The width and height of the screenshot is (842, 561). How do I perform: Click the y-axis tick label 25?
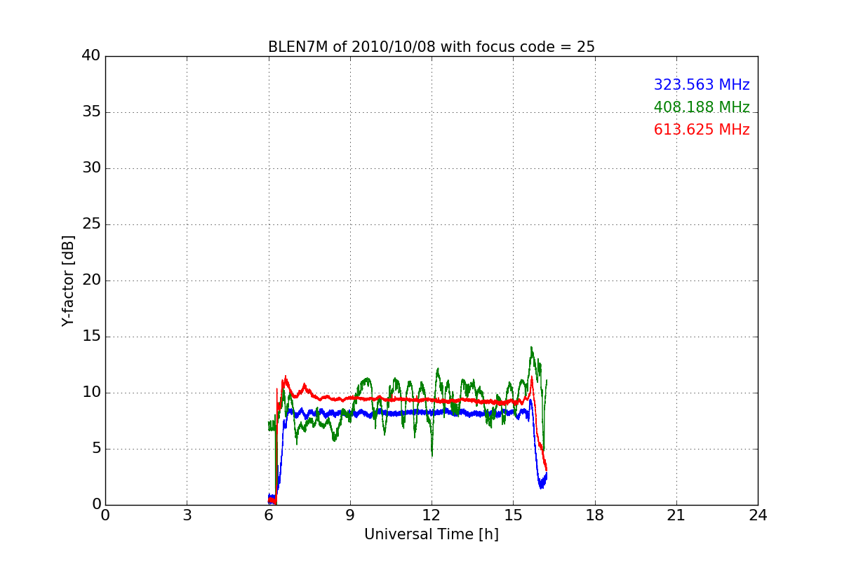pyautogui.click(x=91, y=224)
